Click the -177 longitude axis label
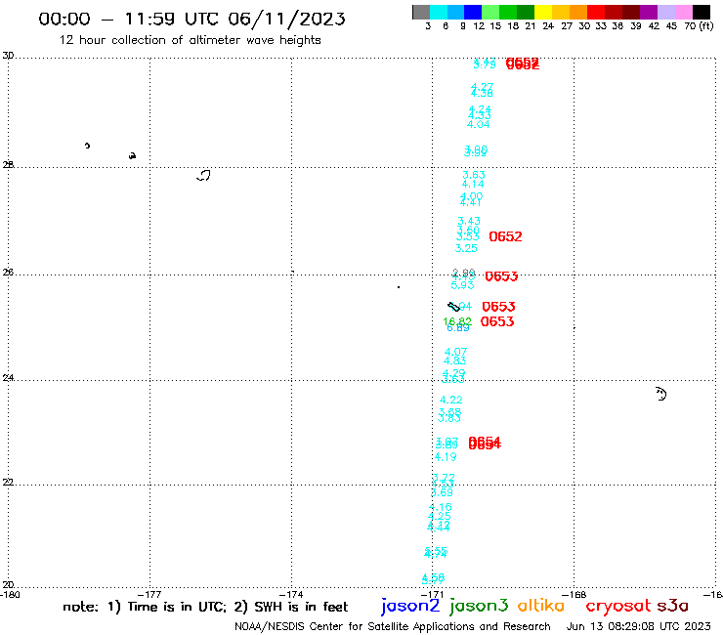Screen dimensions: 723x635 click(150, 595)
